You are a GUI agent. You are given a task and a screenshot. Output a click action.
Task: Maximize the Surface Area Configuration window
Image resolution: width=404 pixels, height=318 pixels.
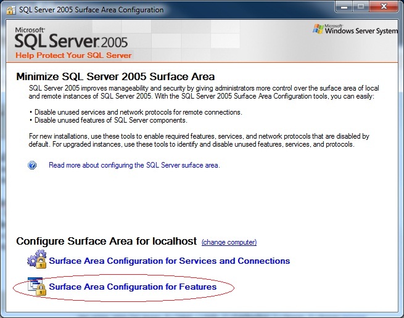[x=361, y=7]
